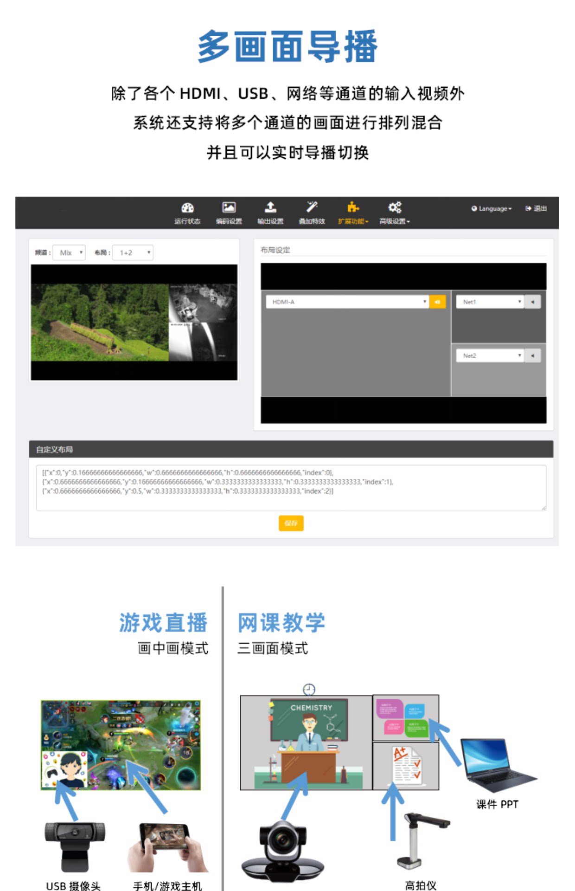Click the 退出 logout icon
575x891 pixels.
click(528, 208)
